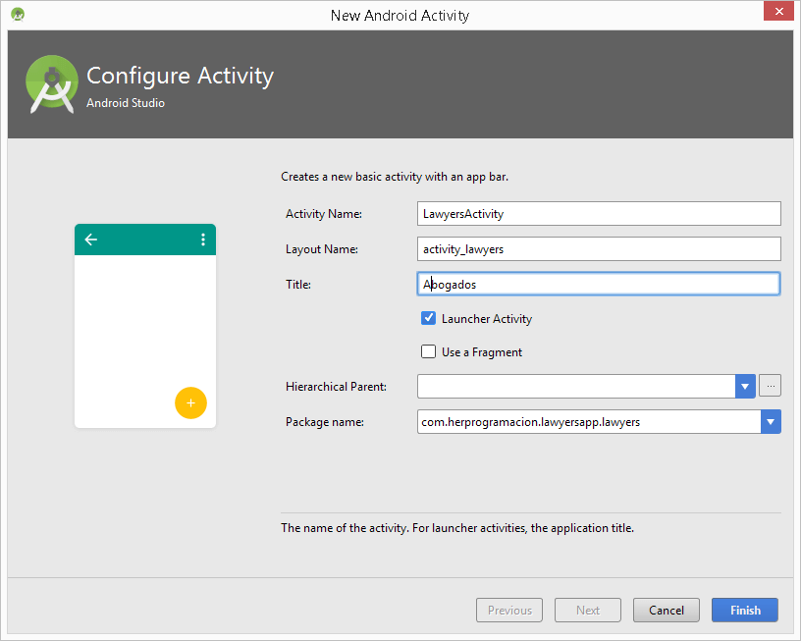This screenshot has height=641, width=801.
Task: Click the Android Studio subtitle in the header
Action: [126, 103]
